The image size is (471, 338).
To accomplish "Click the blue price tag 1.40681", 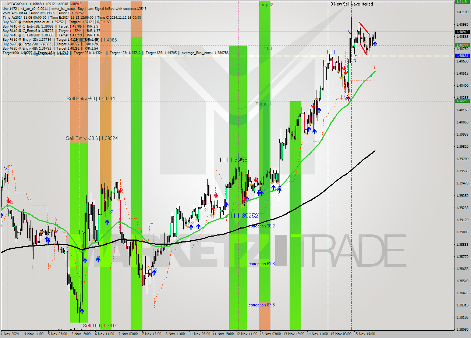I will pos(462,55).
